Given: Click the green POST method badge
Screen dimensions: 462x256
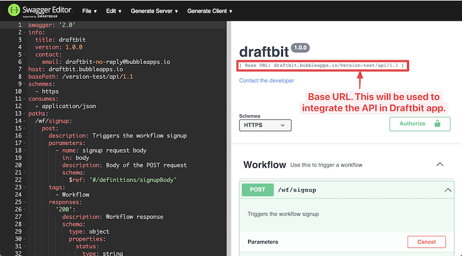Looking at the screenshot, I should click(x=258, y=190).
